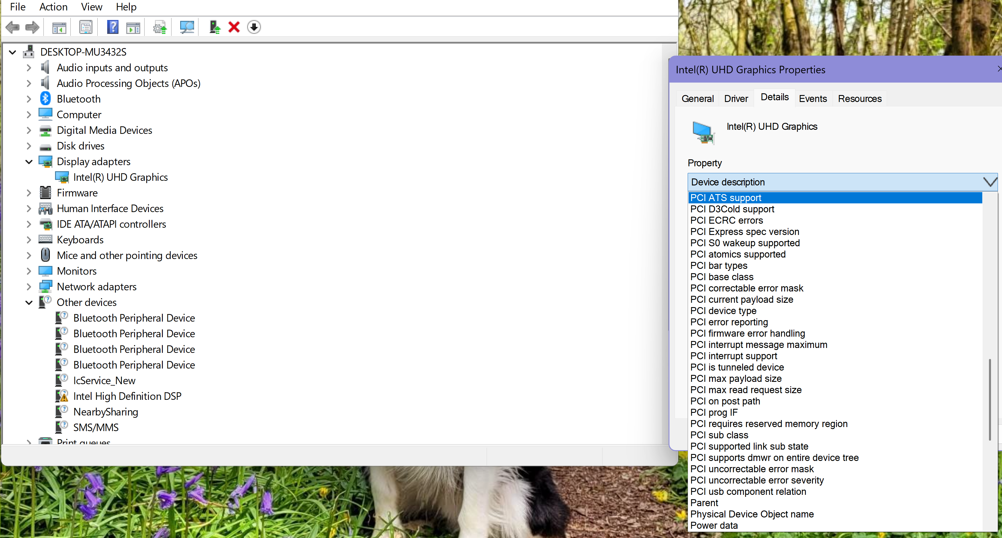Screen dimensions: 1002x538
Task: Click the Disable device down-arrow icon
Action: point(254,27)
